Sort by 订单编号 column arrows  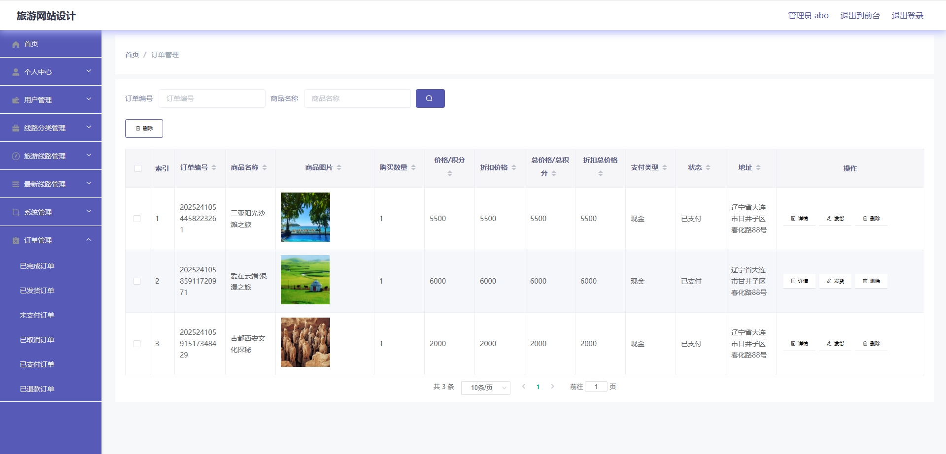[x=214, y=168]
